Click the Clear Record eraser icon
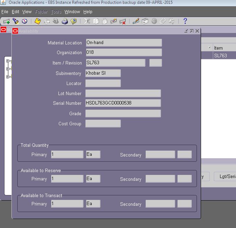Screen dimensions: 236x228 pos(114,21)
